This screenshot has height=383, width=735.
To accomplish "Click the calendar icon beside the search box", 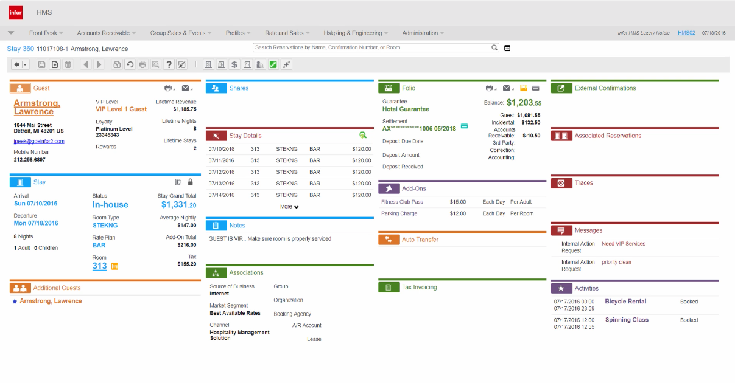I will tap(507, 47).
